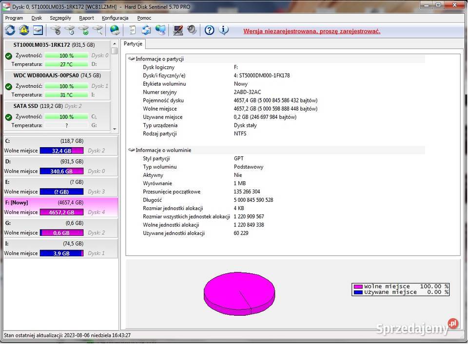The width and height of the screenshot is (468, 345).
Task: Click the Rodzaj partycji value NTFS
Action: pyautogui.click(x=240, y=134)
